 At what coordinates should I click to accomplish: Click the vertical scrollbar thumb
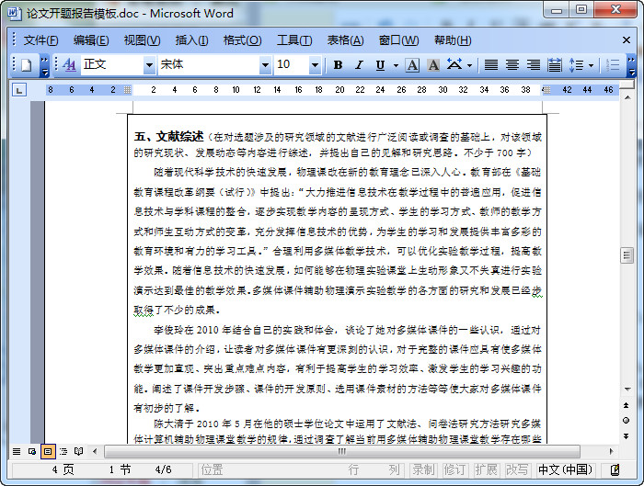(x=627, y=255)
